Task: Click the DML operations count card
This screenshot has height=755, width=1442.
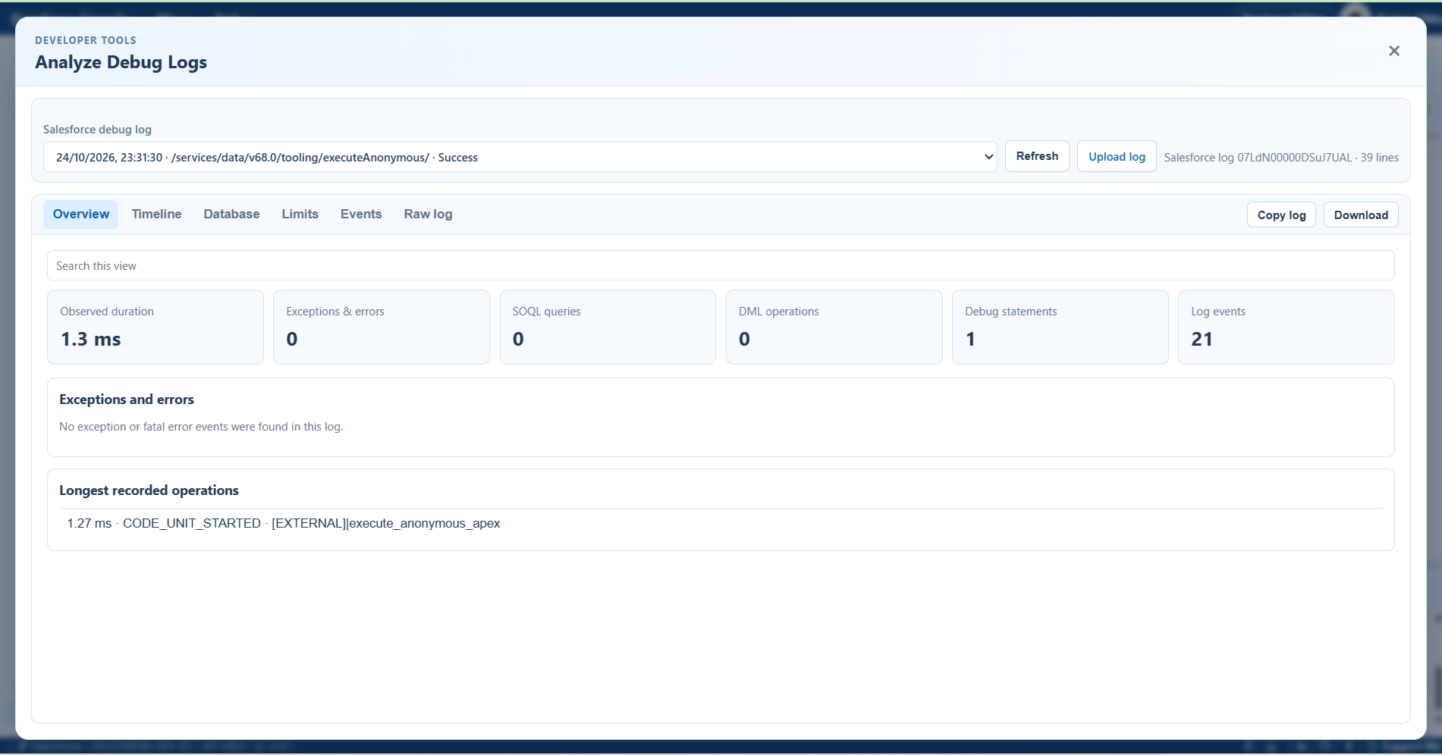Action: tap(834, 327)
